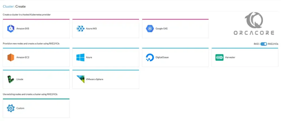Select the Amazon EKS label
Image resolution: width=281 pixels, height=121 pixels.
tap(23, 29)
